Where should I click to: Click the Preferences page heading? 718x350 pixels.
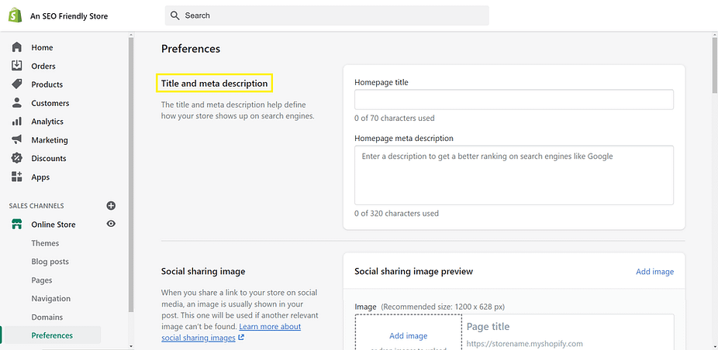point(191,49)
